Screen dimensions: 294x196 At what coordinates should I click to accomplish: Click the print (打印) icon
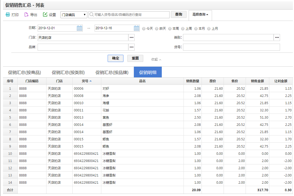tap(8, 15)
